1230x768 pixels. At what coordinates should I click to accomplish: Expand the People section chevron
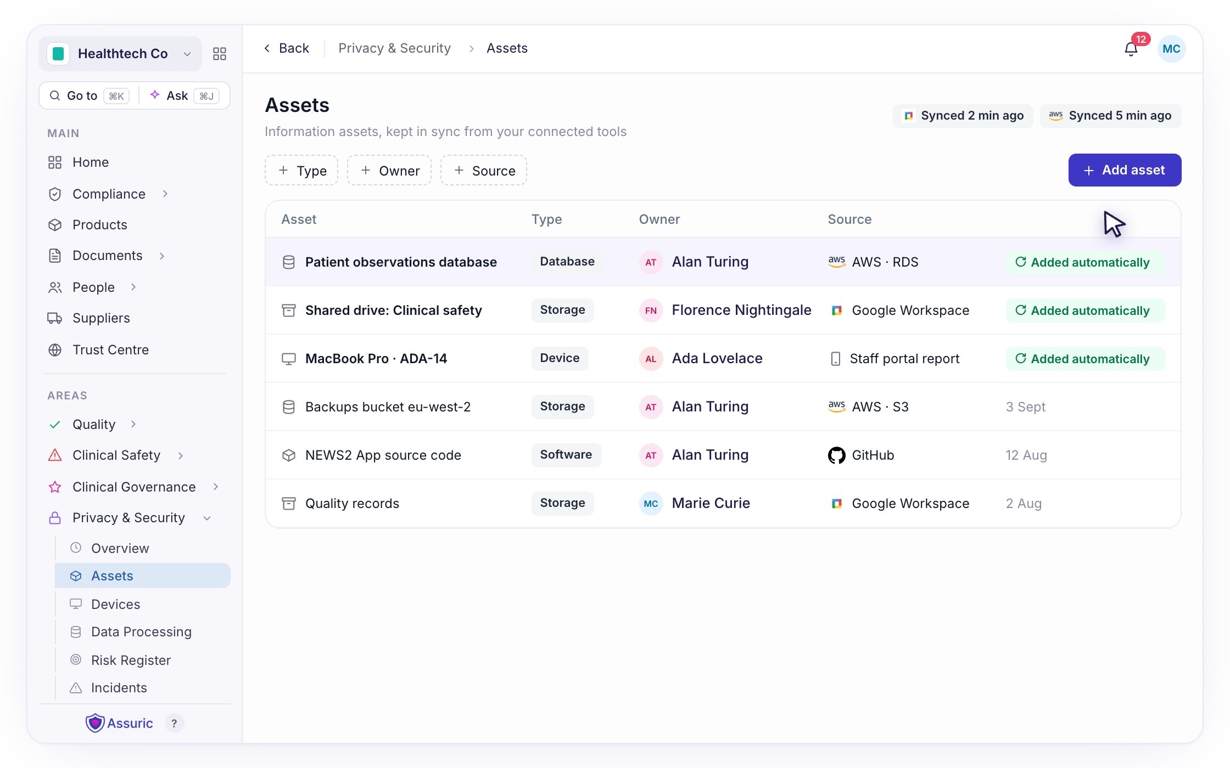point(133,287)
